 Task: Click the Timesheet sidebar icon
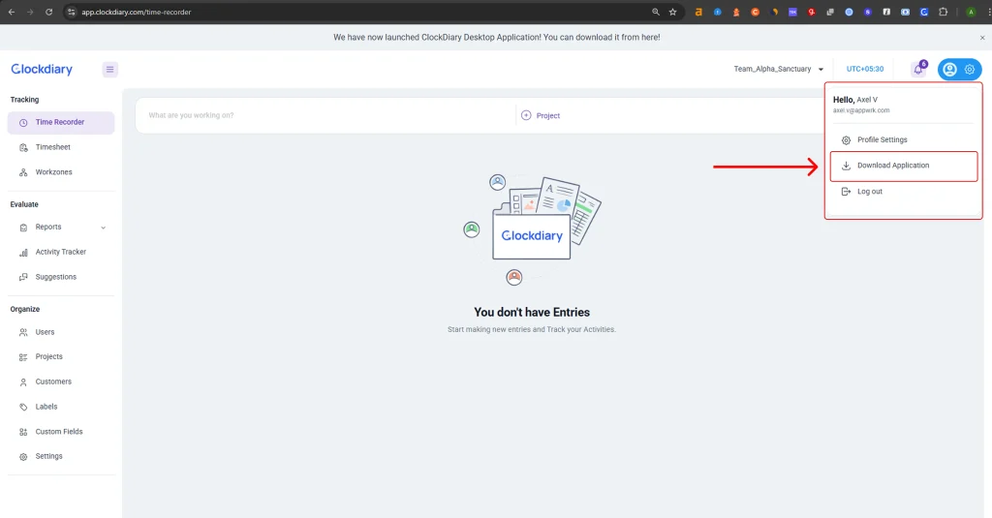23,147
